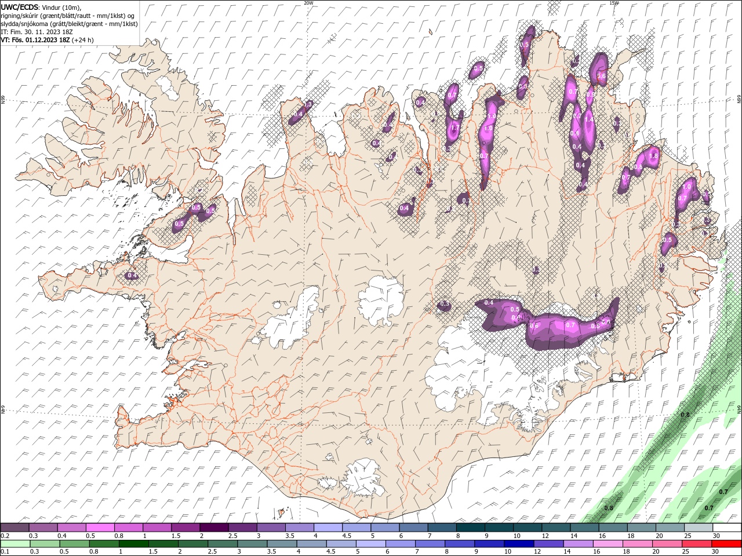Select the bright red rain swatch at 30

coord(727,544)
